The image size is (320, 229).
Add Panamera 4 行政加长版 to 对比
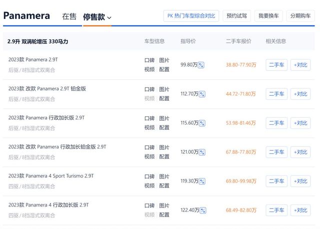click(x=300, y=210)
